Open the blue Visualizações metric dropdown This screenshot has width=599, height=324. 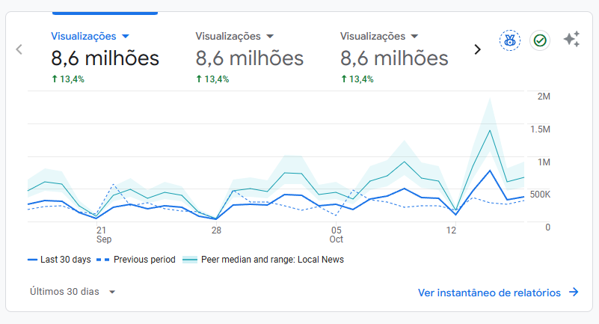pos(125,36)
